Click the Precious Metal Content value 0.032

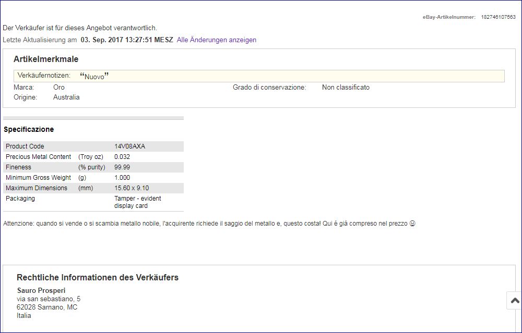(x=122, y=157)
